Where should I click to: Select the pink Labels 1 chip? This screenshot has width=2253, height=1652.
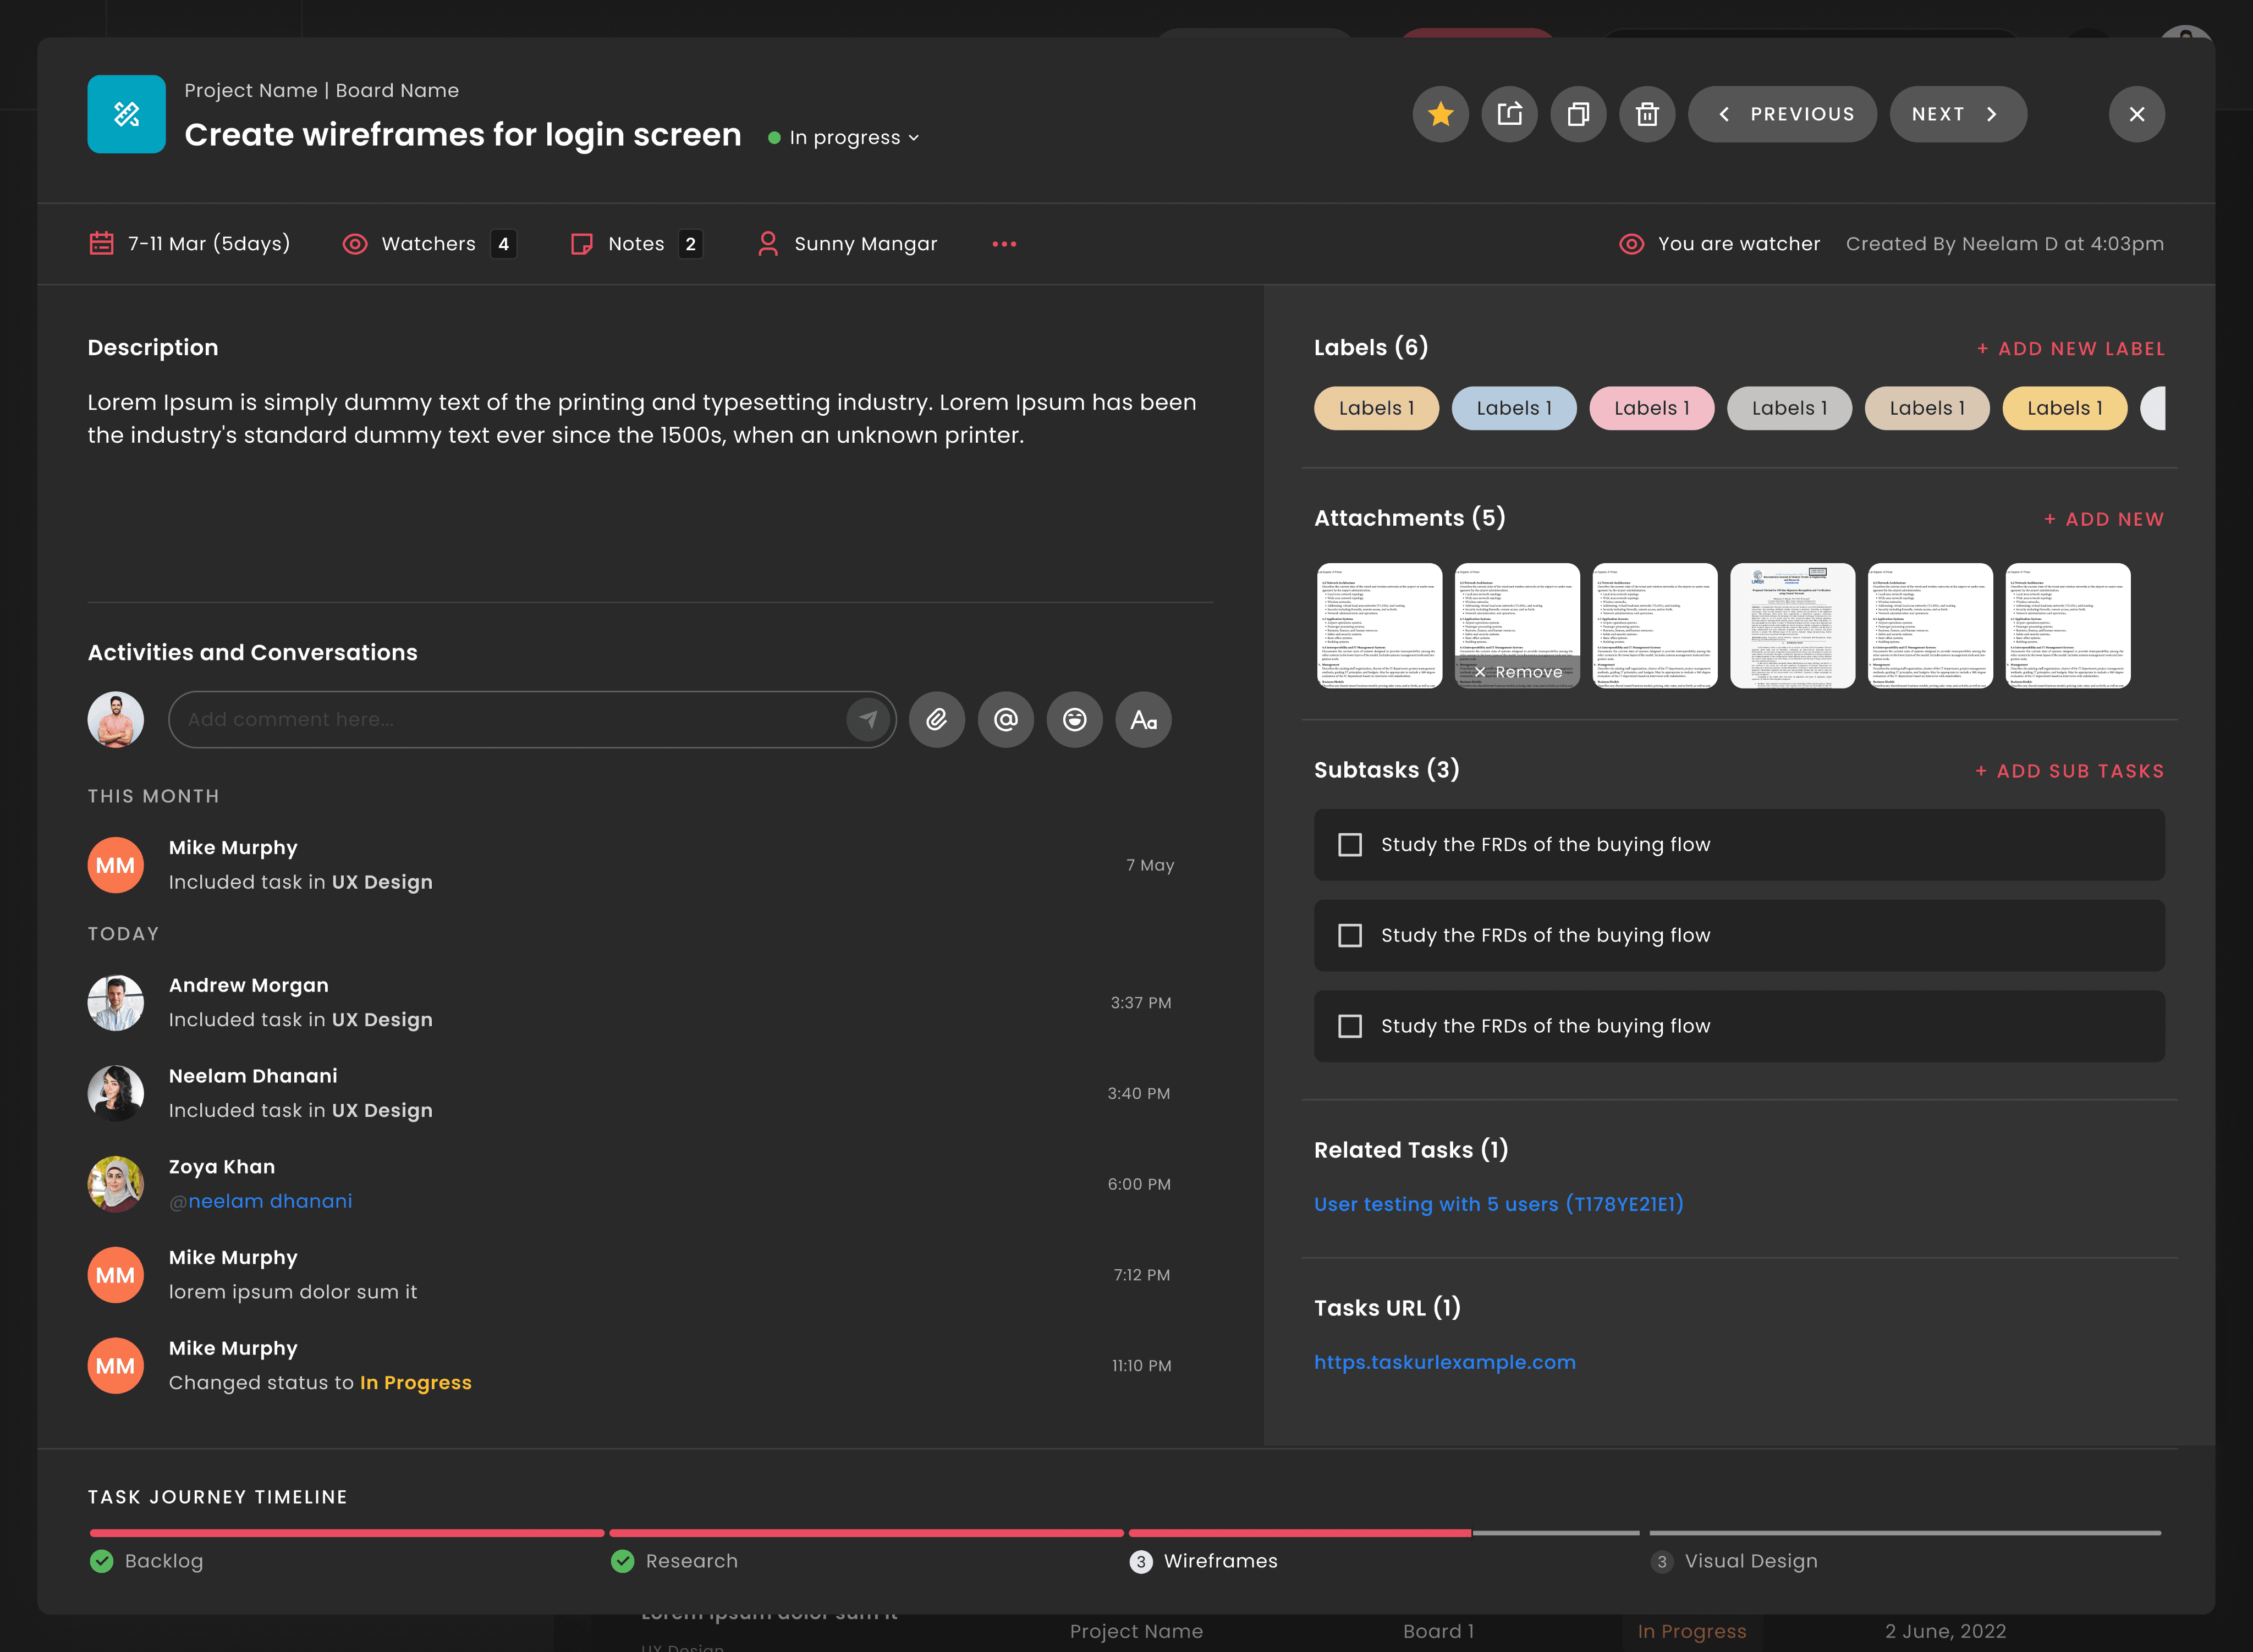point(1651,408)
